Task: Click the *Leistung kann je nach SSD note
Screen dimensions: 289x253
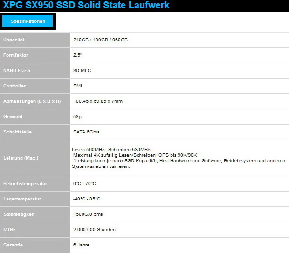Action: pyautogui.click(x=179, y=164)
